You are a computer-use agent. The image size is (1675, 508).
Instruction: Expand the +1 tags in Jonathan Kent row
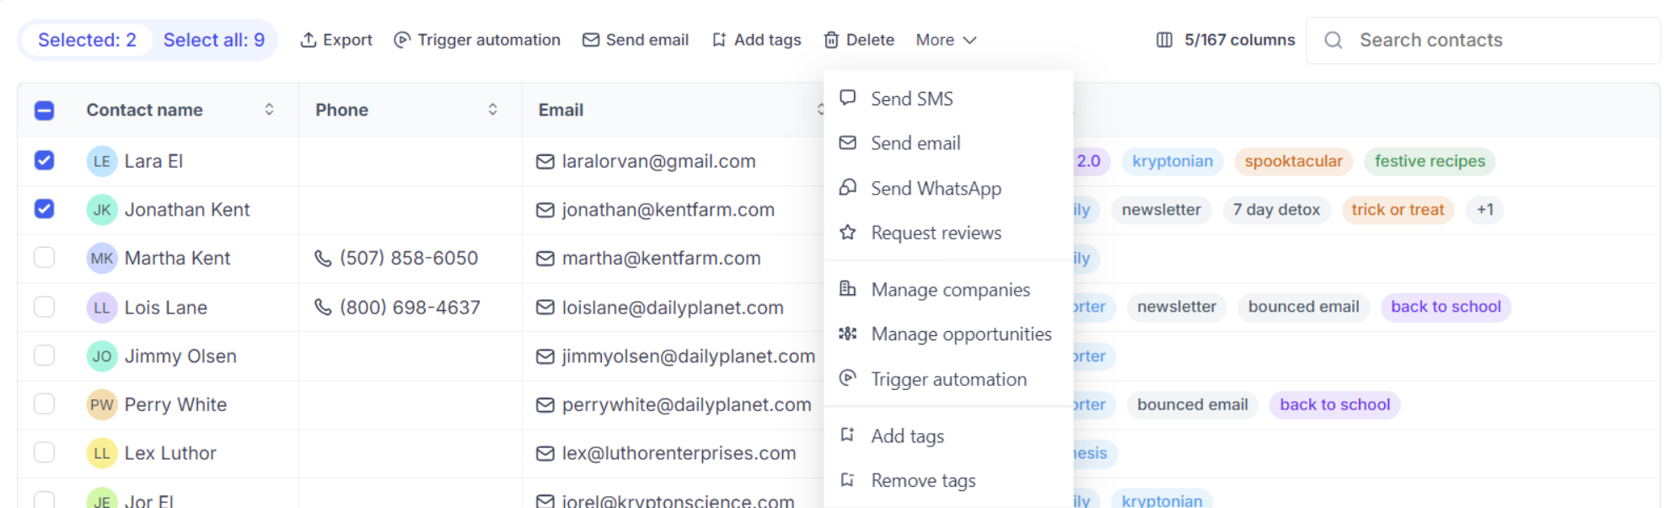point(1485,210)
